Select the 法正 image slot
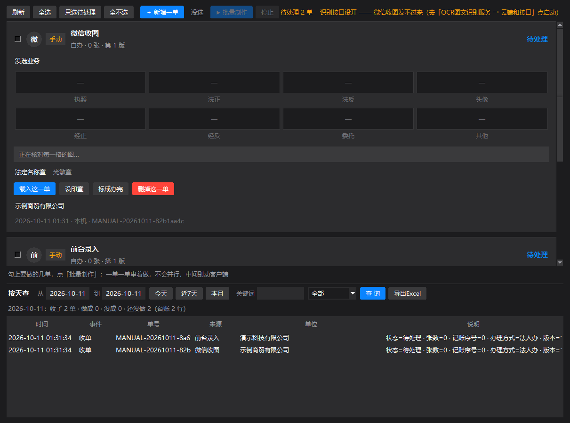 tap(214, 82)
